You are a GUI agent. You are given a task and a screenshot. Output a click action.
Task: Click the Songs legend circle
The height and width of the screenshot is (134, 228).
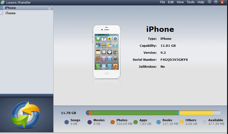67,122
